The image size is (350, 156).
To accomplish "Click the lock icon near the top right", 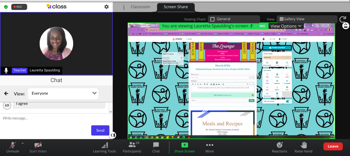I will [346, 26].
